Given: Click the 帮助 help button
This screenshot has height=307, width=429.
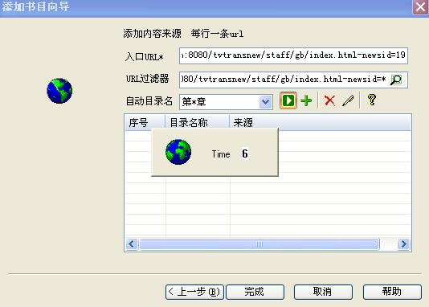Looking at the screenshot, I should point(392,292).
